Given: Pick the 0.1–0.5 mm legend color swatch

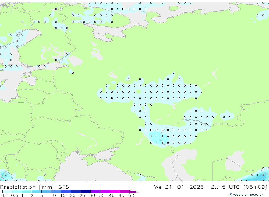Looking at the screenshot, I should pyautogui.click(x=7, y=192).
